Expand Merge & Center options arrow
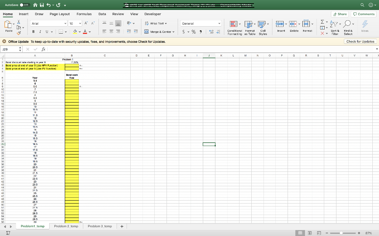 point(174,32)
